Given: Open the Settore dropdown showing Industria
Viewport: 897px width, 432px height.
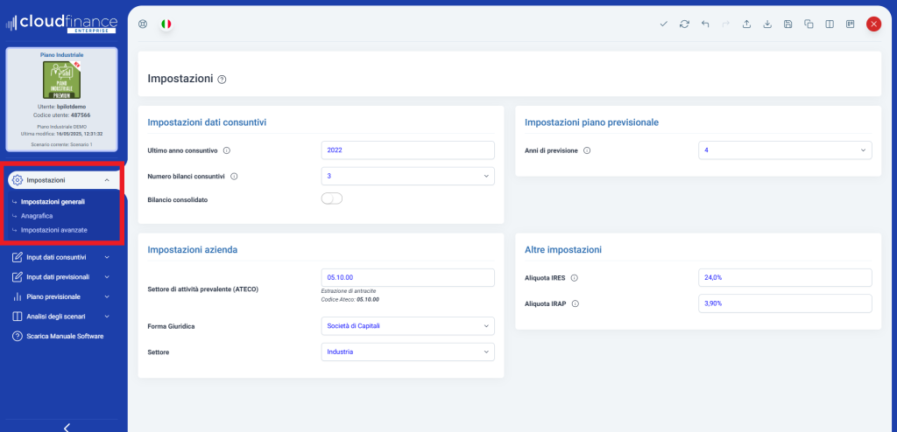Looking at the screenshot, I should click(408, 352).
